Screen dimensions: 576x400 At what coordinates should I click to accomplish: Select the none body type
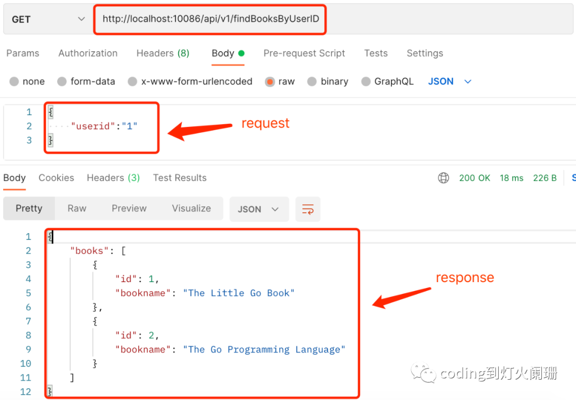point(27,81)
